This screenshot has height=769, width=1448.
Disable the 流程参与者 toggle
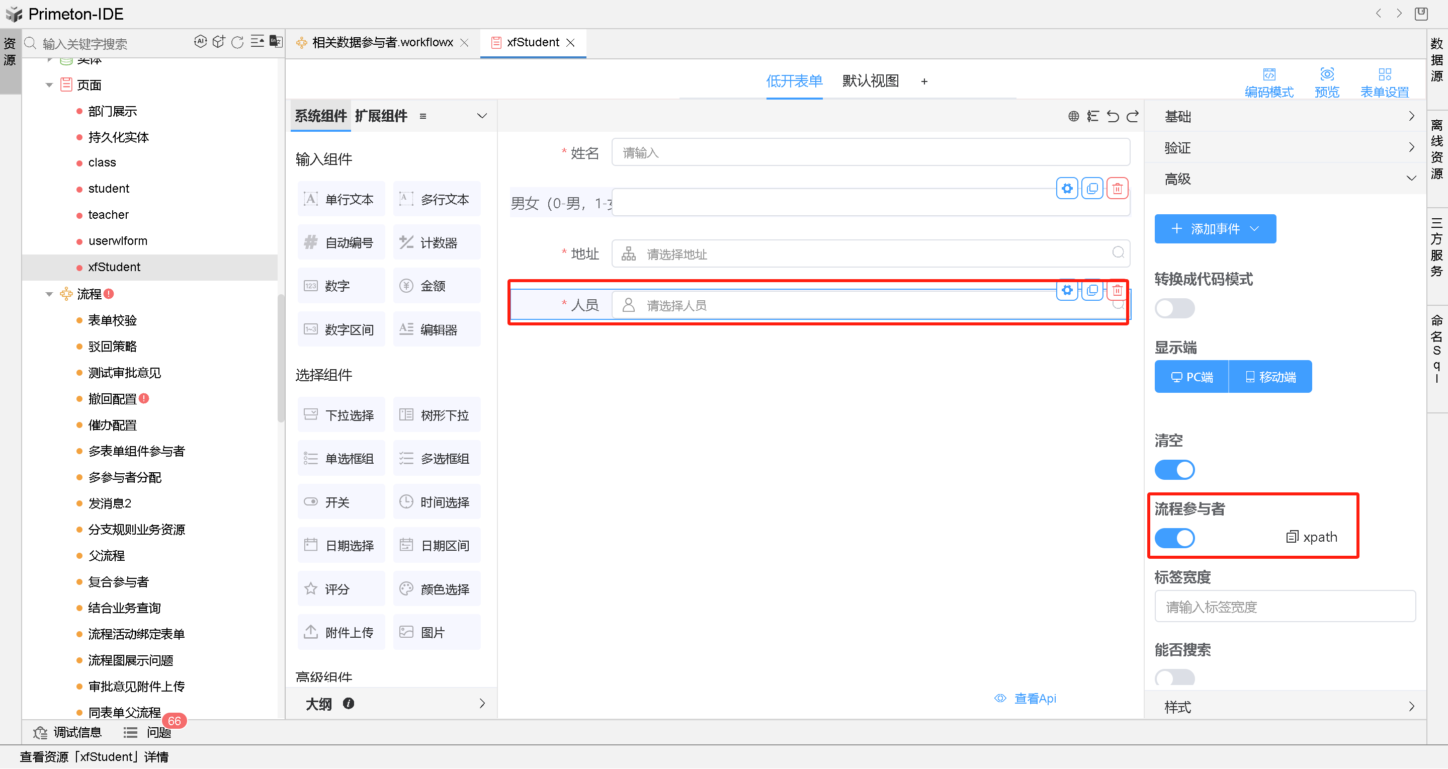(1175, 538)
